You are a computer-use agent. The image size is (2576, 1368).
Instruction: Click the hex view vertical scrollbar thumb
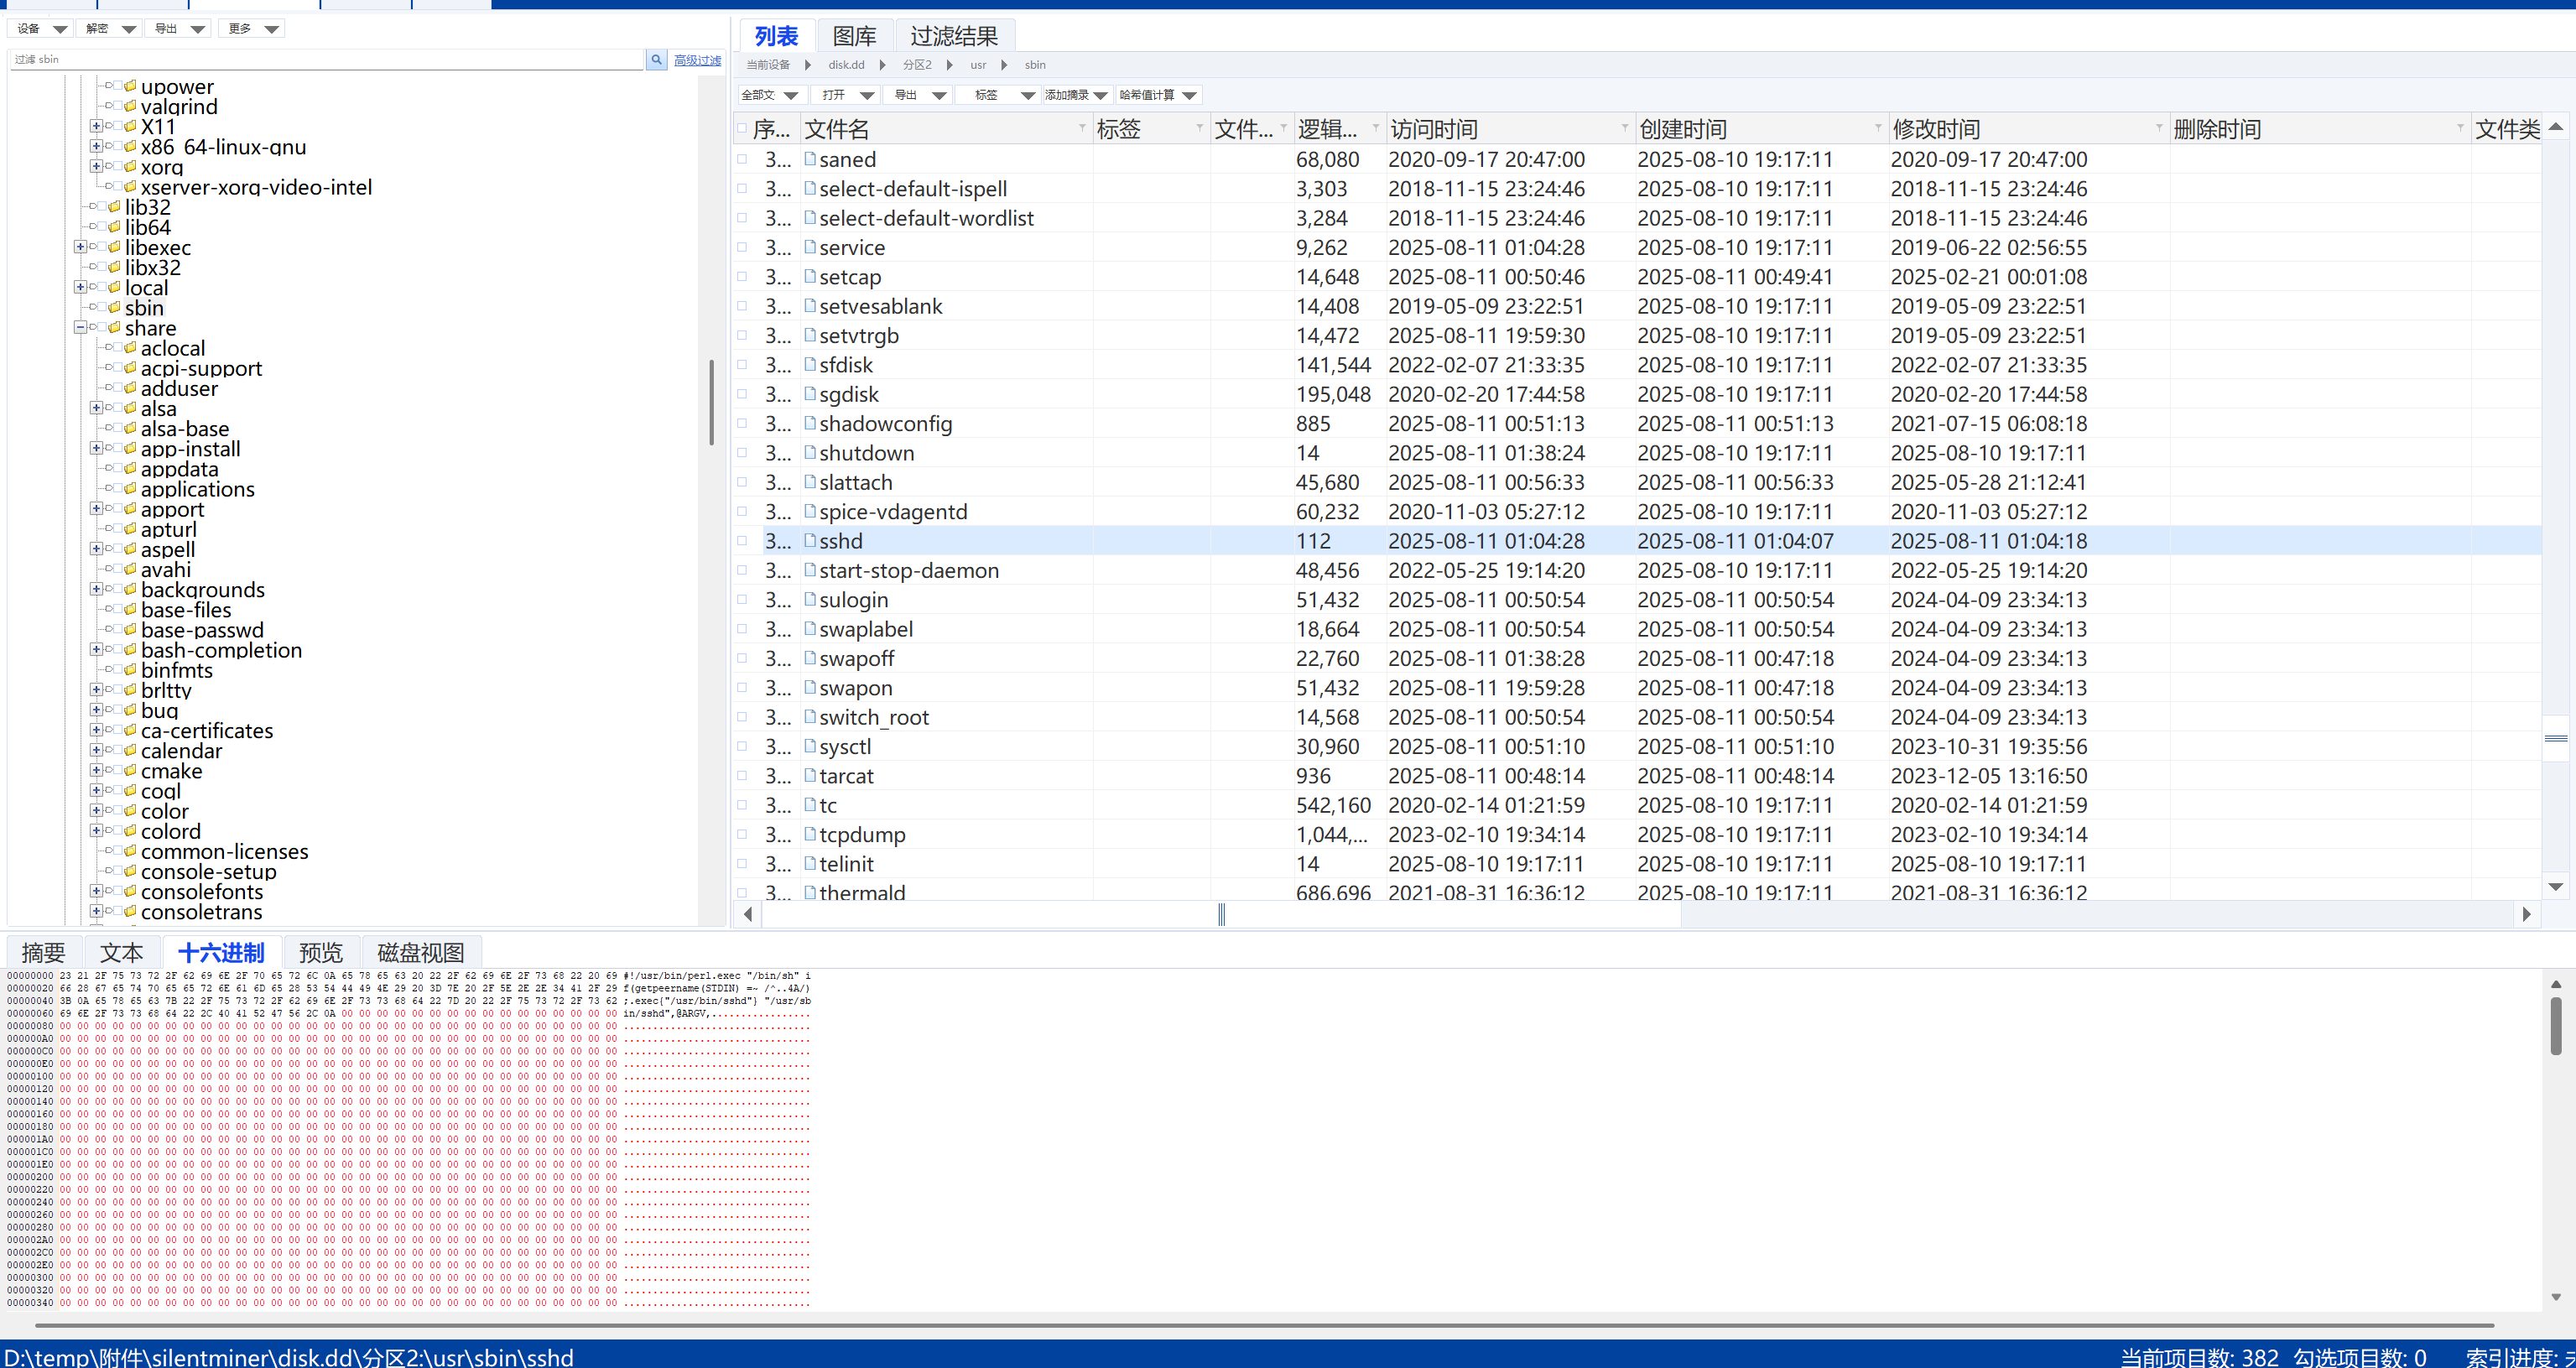[2556, 1026]
